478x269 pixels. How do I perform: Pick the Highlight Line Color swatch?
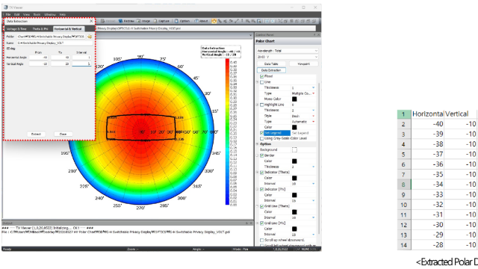[294, 127]
